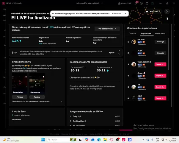This screenshot has width=179, height=143.
Task: Click the Task View icon in taskbar
Action: tap(80, 140)
